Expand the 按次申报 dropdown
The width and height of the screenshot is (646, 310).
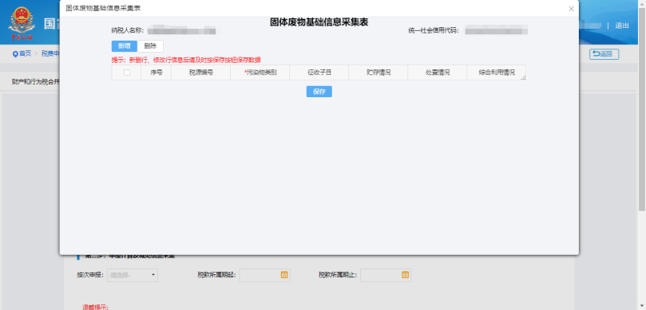coord(133,275)
